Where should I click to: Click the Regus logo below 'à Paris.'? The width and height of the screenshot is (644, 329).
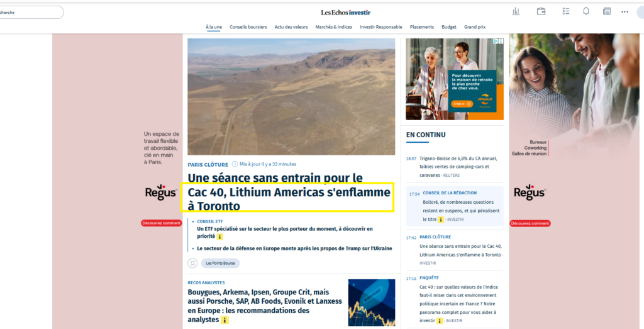coord(161,192)
